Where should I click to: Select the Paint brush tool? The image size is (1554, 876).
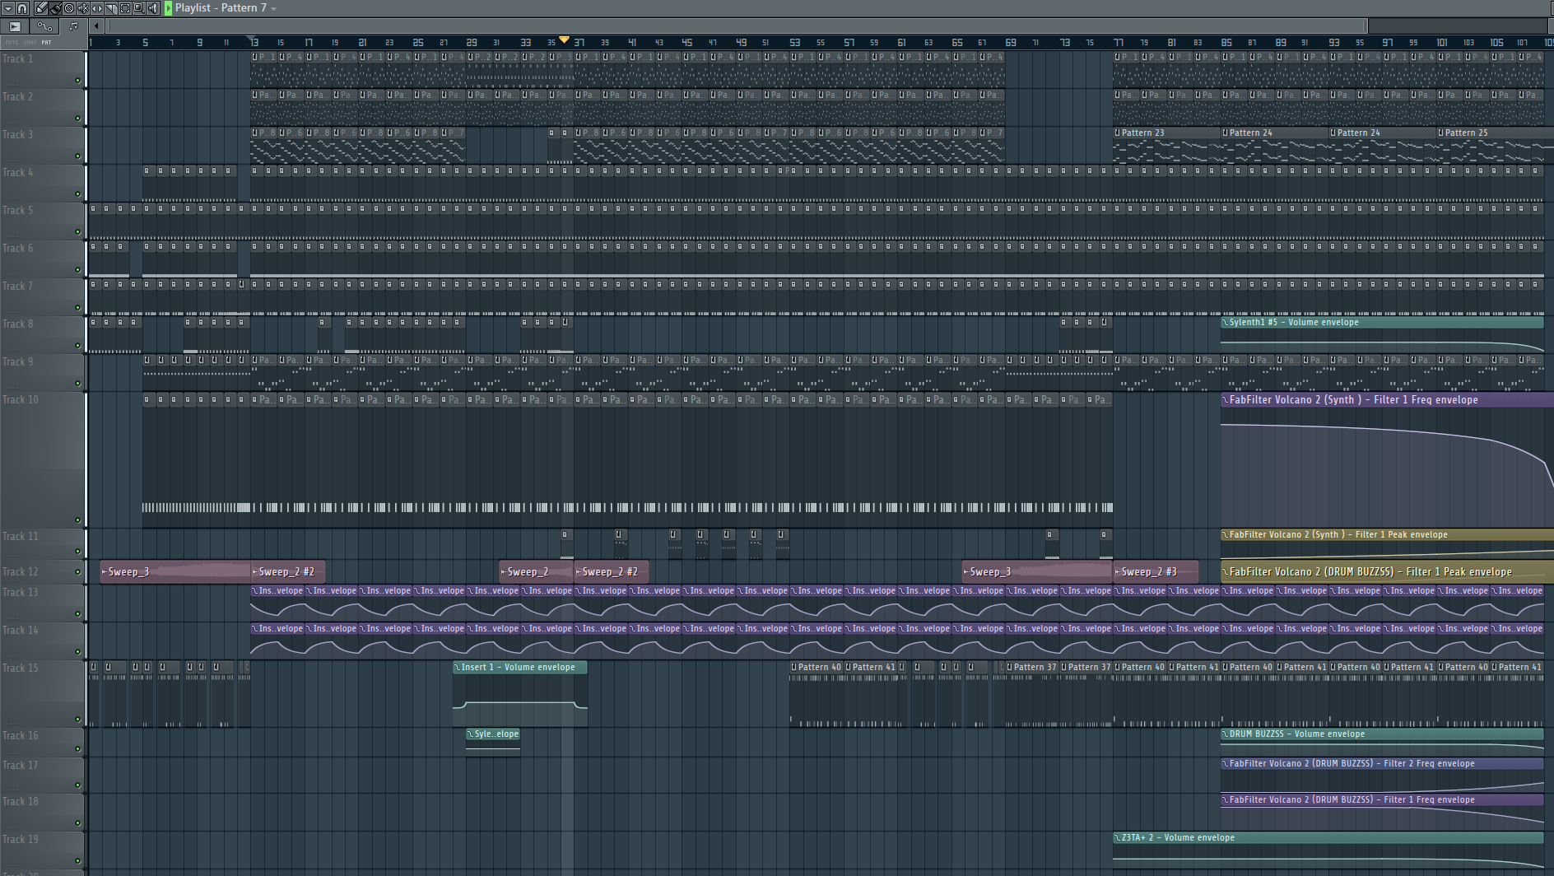[55, 8]
